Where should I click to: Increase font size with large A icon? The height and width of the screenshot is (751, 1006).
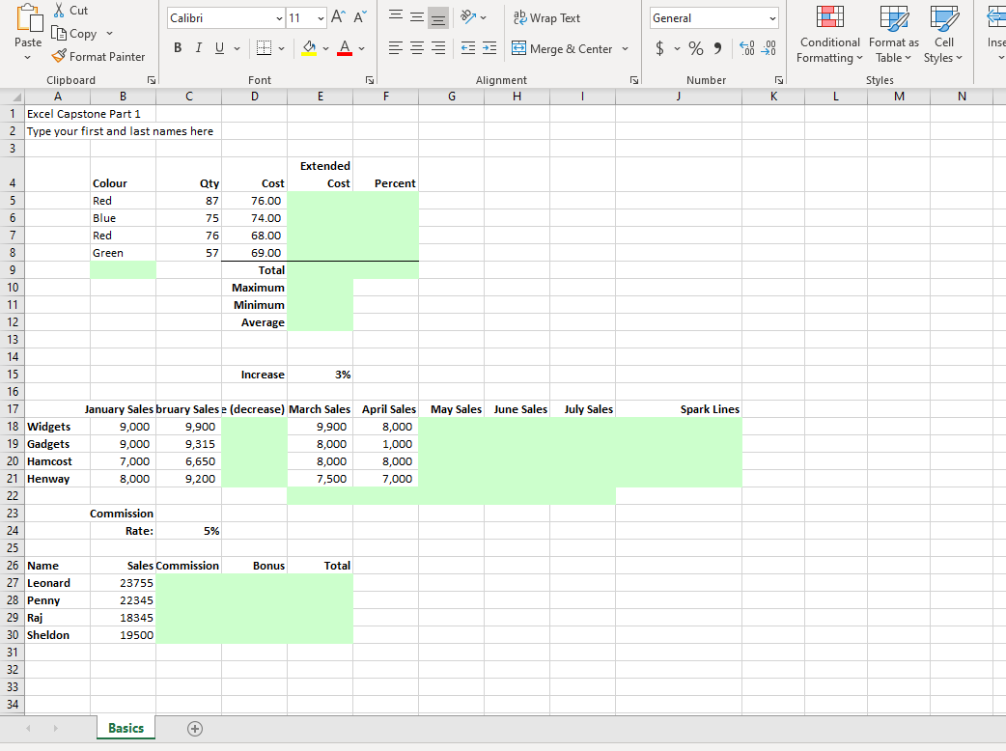(338, 18)
